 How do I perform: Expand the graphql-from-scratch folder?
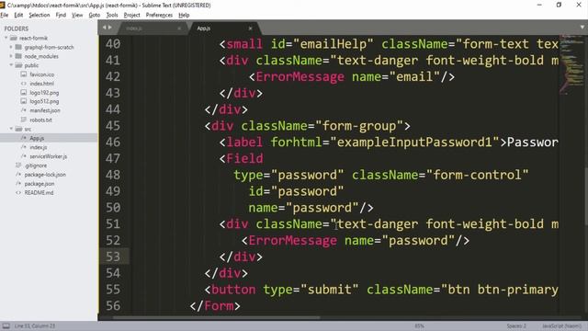[11, 47]
